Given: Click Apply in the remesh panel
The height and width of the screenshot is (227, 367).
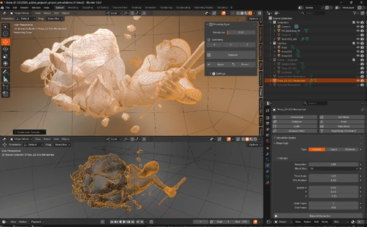Looking at the screenshot, I should point(218,65).
